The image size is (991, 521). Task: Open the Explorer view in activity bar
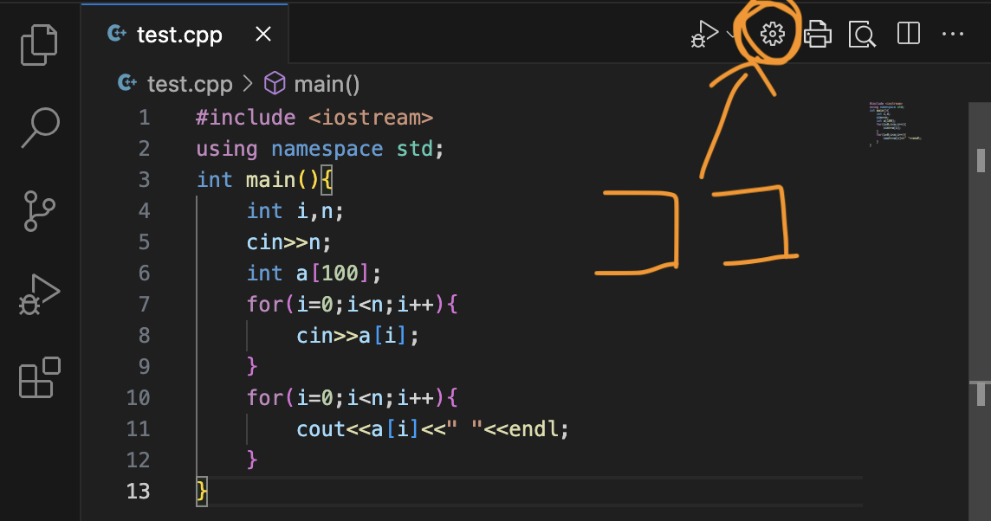[39, 44]
